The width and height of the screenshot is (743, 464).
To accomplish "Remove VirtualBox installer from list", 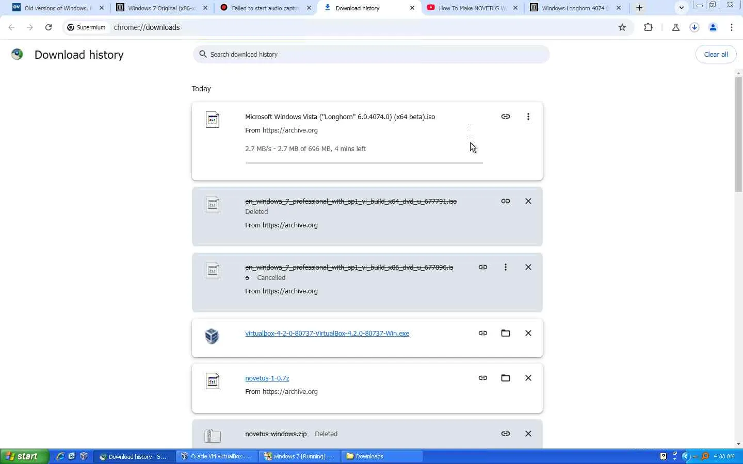I will [x=528, y=333].
